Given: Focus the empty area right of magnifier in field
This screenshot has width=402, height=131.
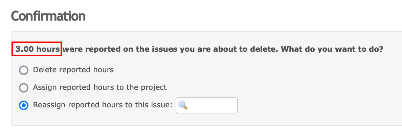Looking at the screenshot, I should click(212, 105).
